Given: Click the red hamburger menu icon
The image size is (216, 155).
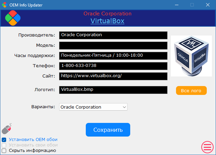Looking at the screenshot, I should pos(207,147).
